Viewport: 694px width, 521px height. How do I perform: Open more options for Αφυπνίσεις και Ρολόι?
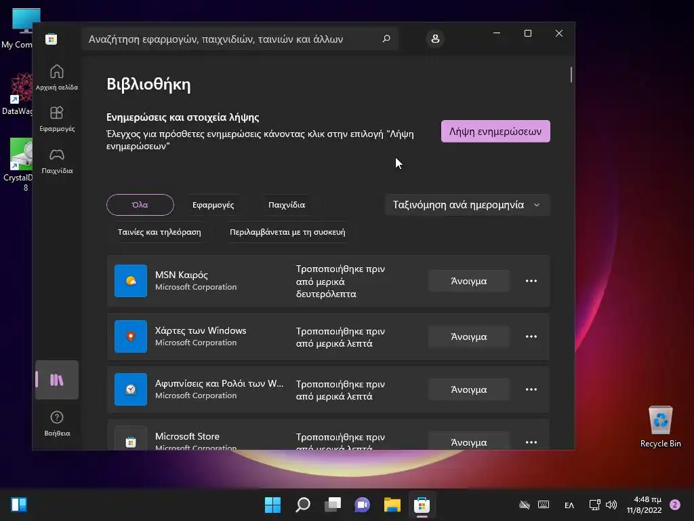point(531,389)
